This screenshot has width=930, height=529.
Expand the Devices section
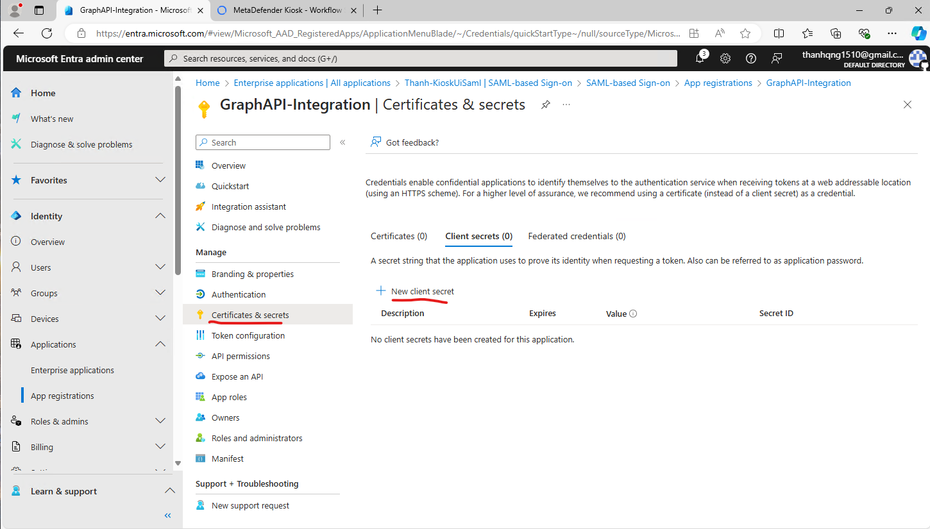160,319
